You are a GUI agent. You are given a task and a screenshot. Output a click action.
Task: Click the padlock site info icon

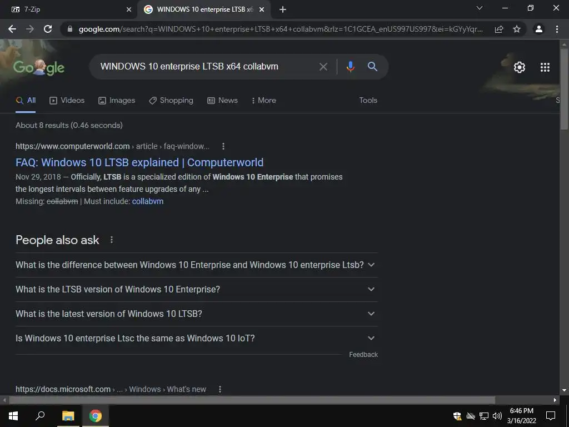[70, 29]
